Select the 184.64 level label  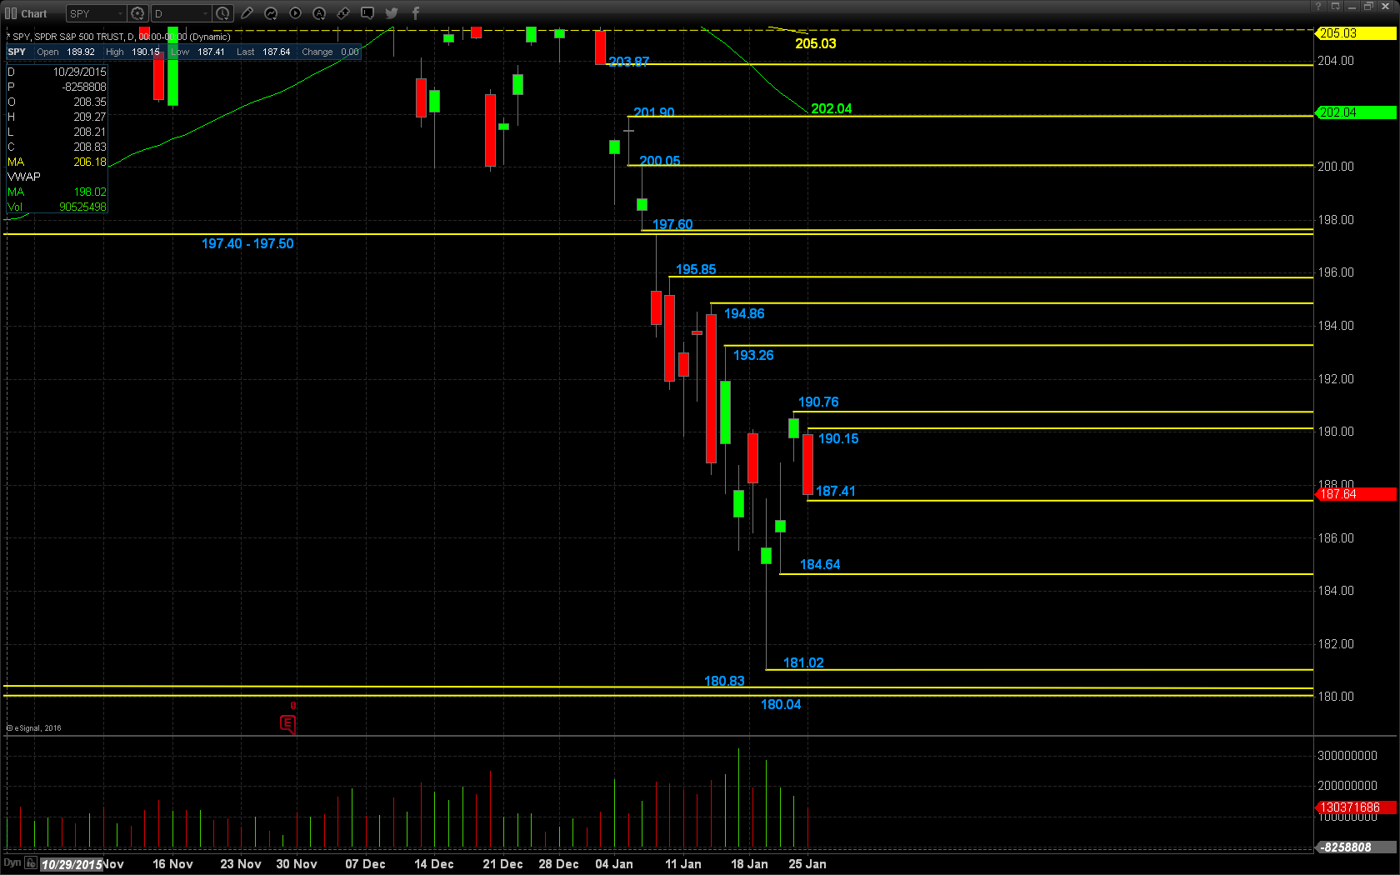(820, 564)
